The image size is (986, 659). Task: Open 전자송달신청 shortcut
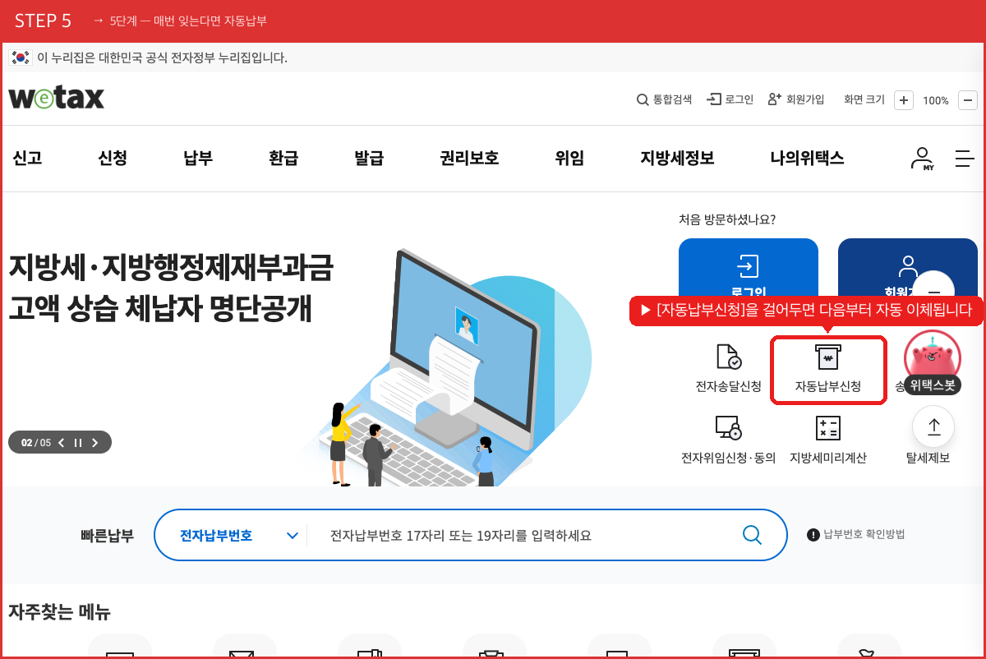(728, 368)
